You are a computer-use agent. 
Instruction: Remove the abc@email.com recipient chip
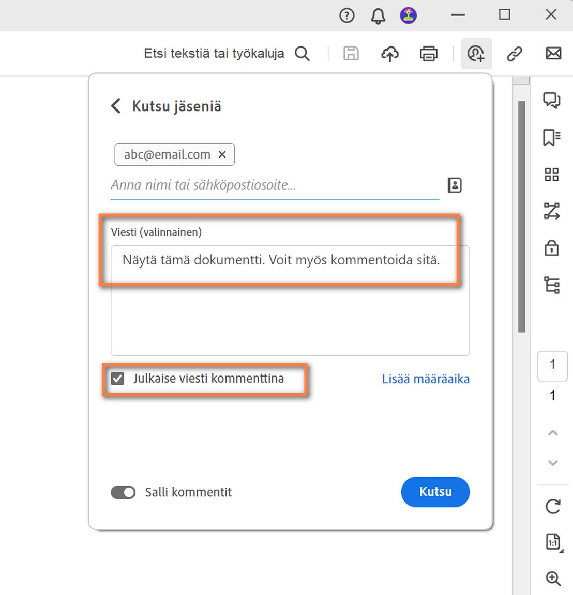coord(222,154)
